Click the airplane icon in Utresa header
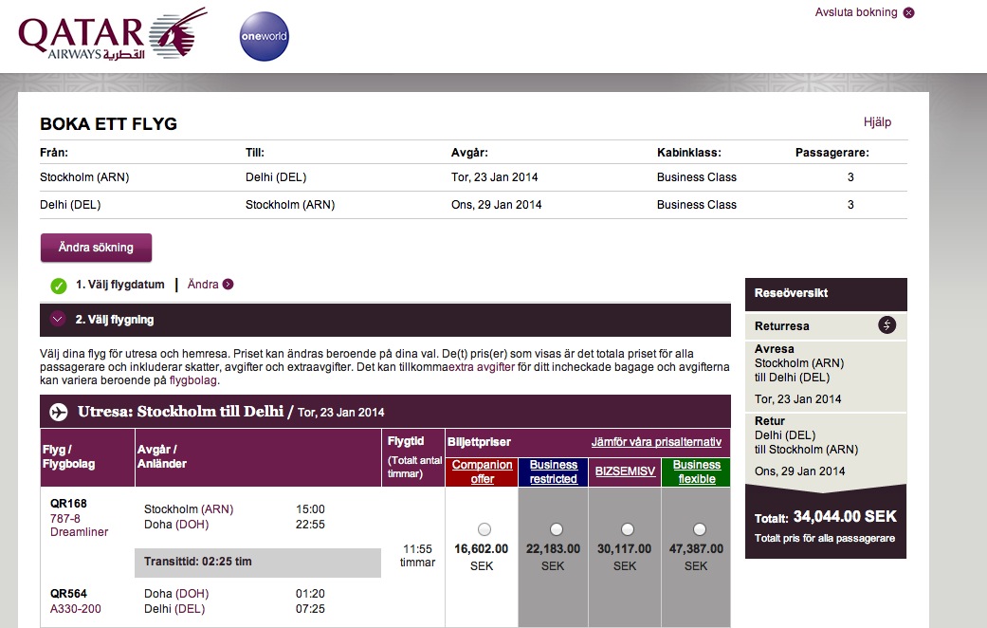987x628 pixels. point(59,412)
